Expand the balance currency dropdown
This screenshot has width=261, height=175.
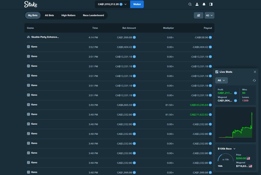[x=126, y=4]
